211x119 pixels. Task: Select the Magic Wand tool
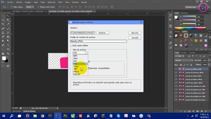pyautogui.click(x=8, y=20)
